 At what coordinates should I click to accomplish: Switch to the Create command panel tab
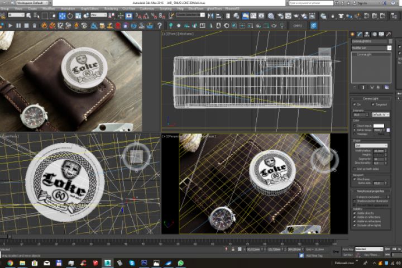353,33
